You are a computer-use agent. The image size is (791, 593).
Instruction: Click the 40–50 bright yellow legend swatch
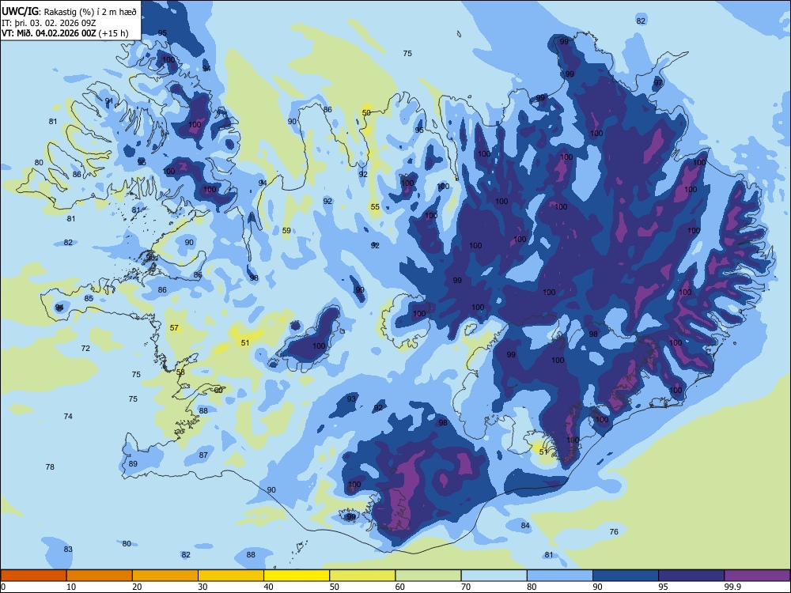click(297, 576)
